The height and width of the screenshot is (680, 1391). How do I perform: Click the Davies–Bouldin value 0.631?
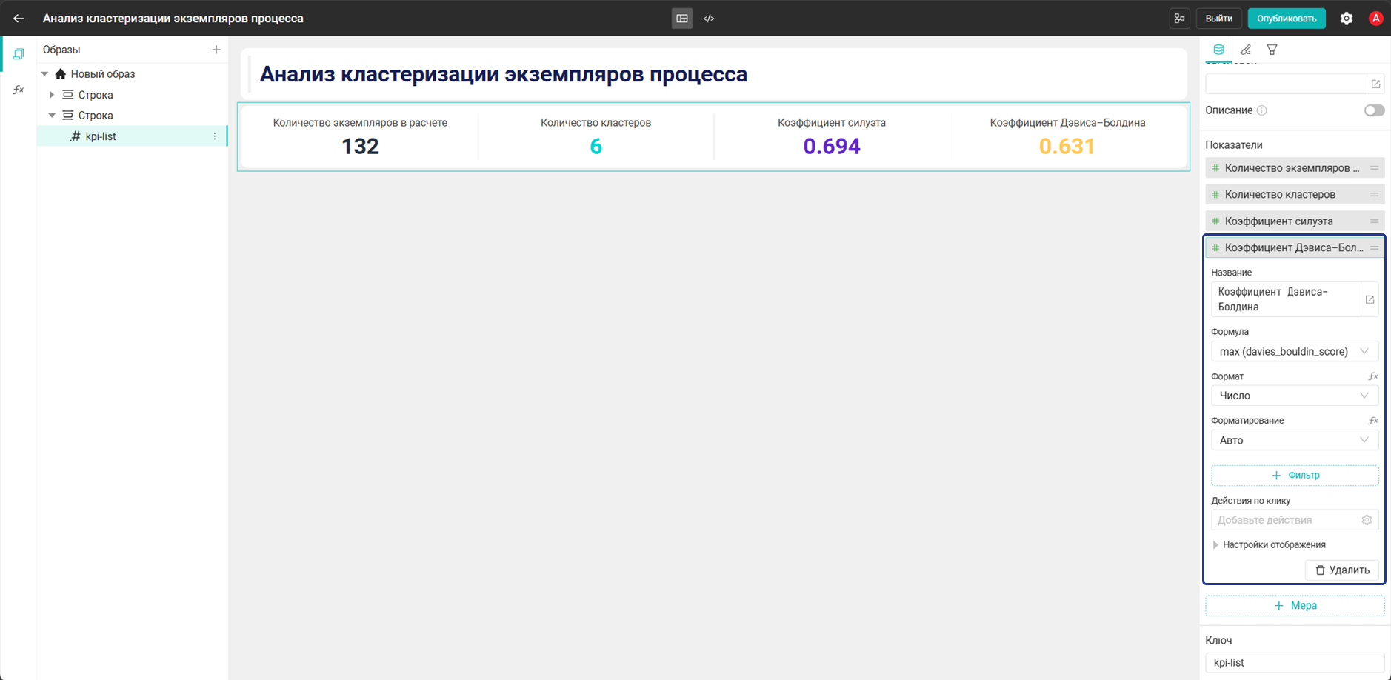click(1067, 147)
